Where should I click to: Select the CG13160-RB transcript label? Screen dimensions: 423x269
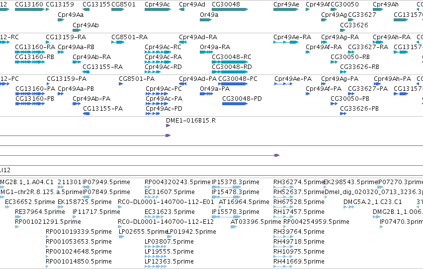tap(34, 57)
